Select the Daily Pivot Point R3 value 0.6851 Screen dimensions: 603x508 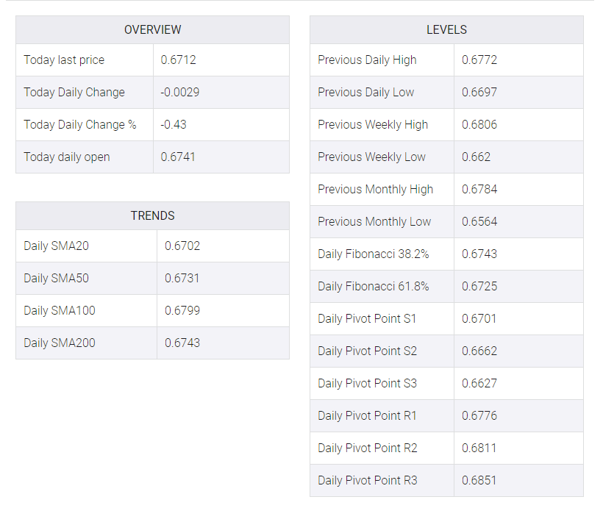[479, 480]
